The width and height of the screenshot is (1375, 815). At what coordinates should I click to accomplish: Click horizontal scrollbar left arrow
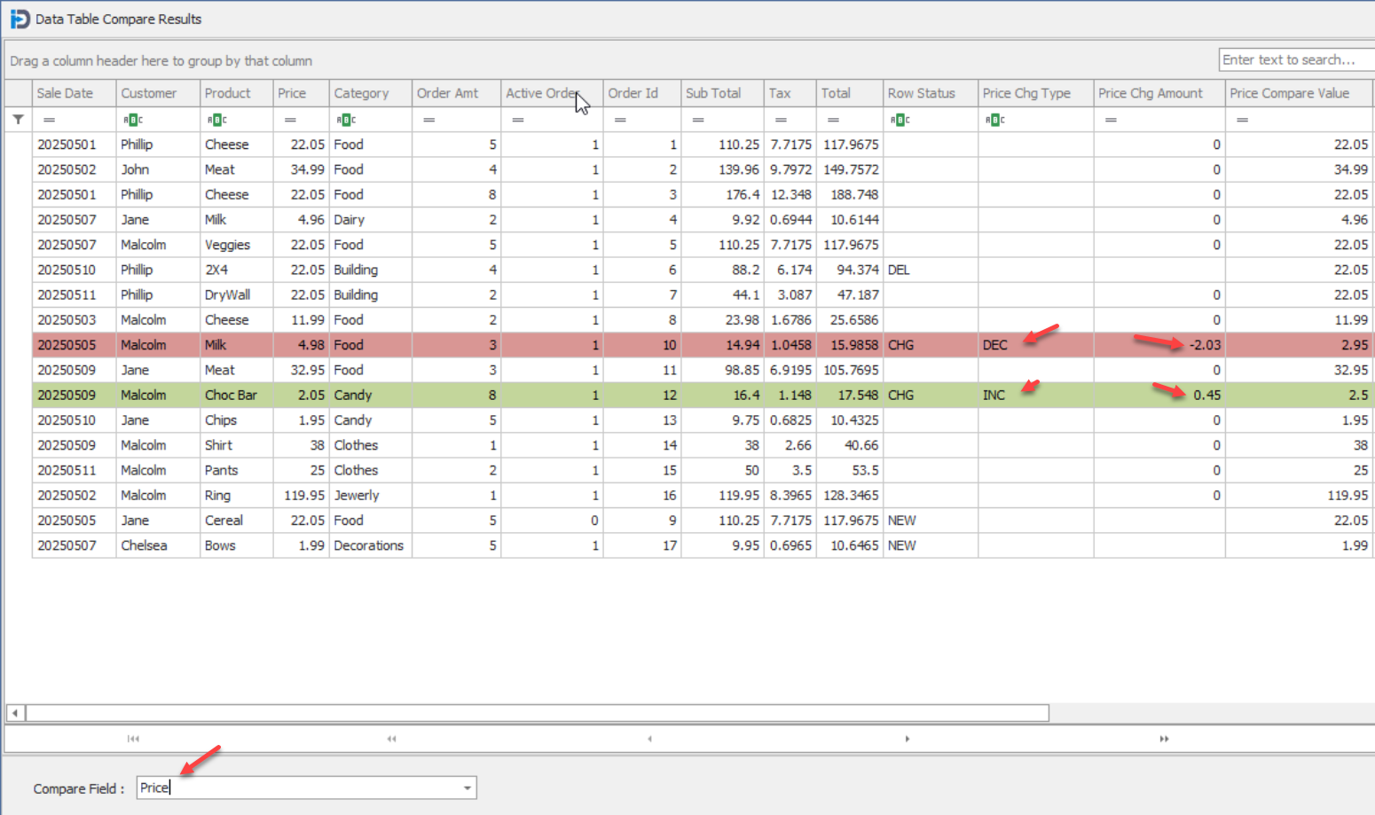click(x=15, y=713)
